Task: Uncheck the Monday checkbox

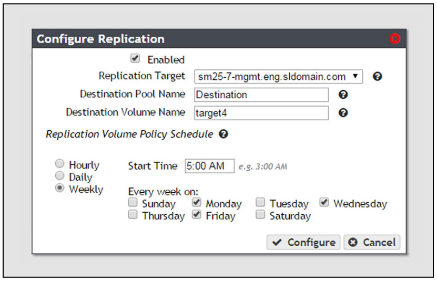Action: tap(197, 202)
